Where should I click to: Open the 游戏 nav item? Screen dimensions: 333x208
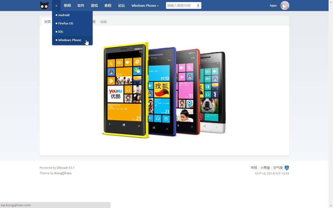94,5
